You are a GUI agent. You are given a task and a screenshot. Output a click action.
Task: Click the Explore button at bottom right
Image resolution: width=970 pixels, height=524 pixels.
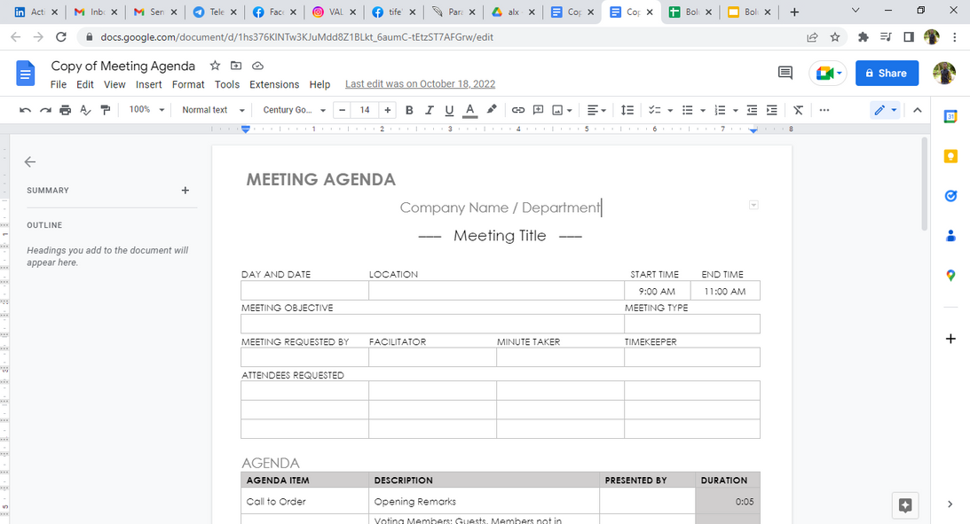click(x=905, y=505)
